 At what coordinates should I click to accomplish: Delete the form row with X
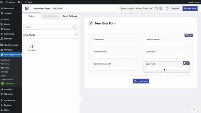191,35
